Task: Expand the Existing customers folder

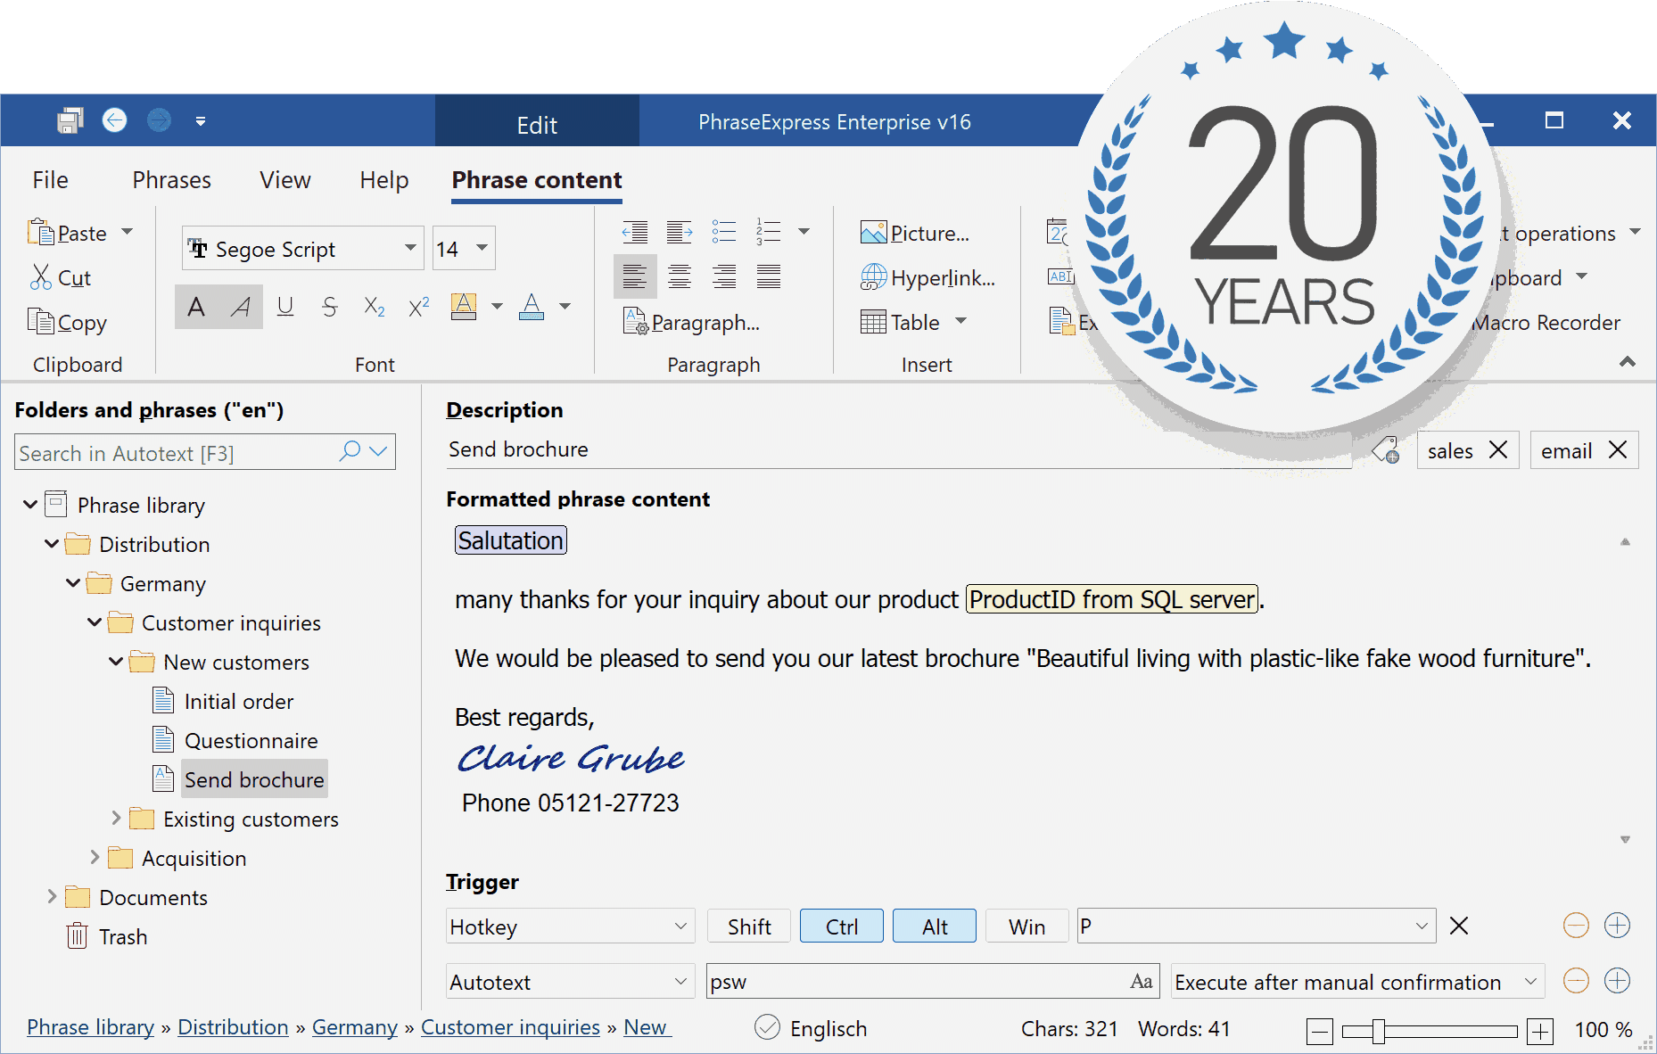Action: (x=117, y=818)
